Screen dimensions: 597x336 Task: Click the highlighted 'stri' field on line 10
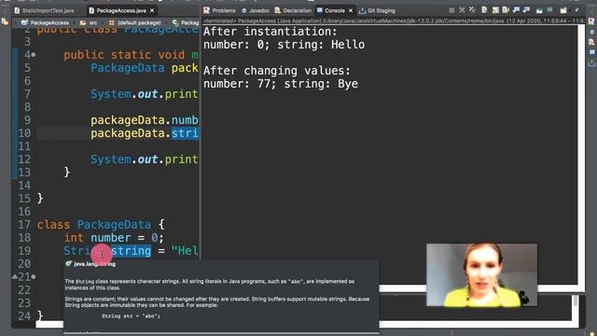185,133
